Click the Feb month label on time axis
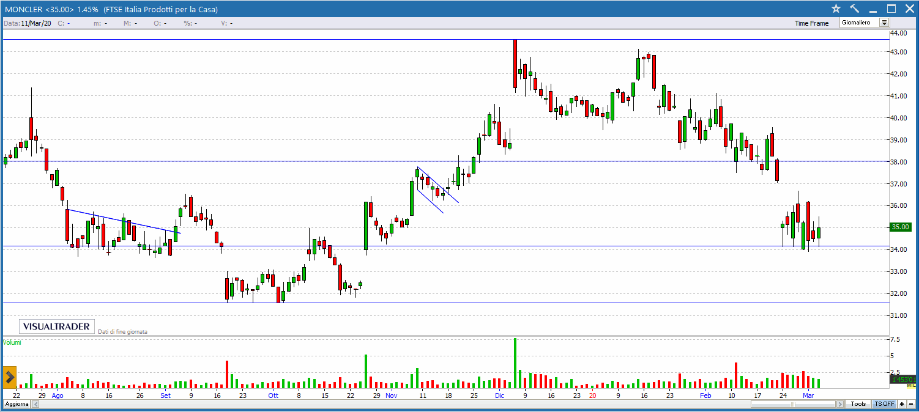The width and height of the screenshot is (919, 412). (705, 395)
